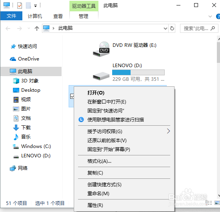Choose 还原以前的版本(V) from context menu
The width and height of the screenshot is (220, 212).
pyautogui.click(x=124, y=140)
